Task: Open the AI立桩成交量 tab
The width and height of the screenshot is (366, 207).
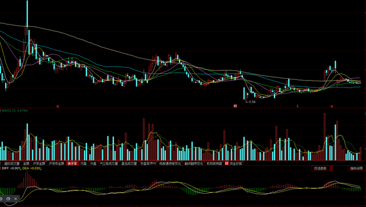Action: (109, 164)
